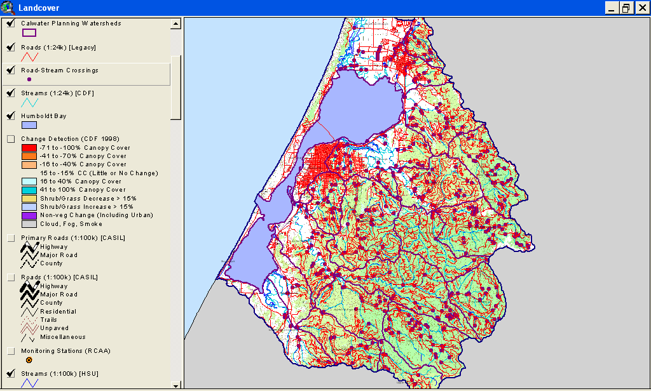Enable Roads (1:100k) [CASIL] layer
This screenshot has height=391, width=651.
[11, 277]
